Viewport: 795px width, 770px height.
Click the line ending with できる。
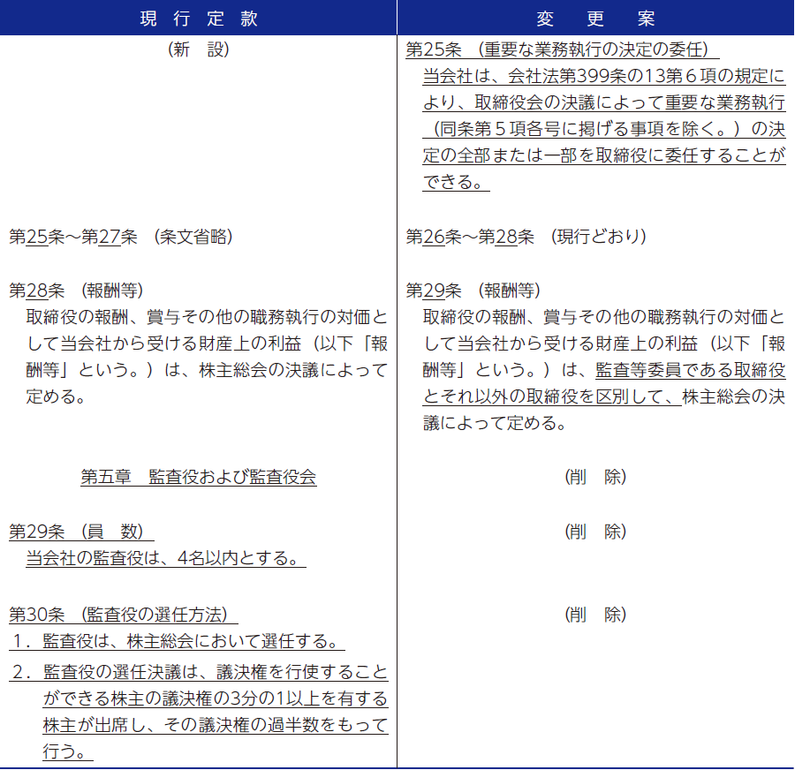click(x=456, y=183)
